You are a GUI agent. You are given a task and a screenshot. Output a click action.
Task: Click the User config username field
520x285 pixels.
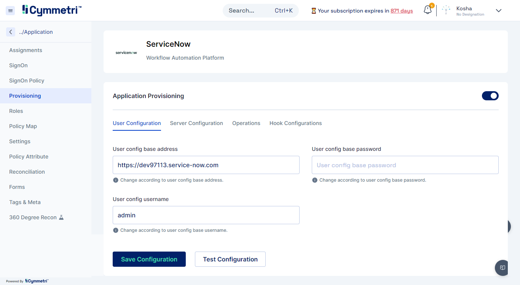point(206,215)
